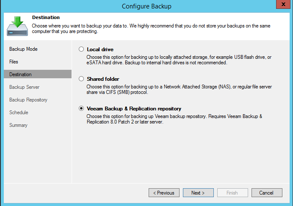Select the Shared folder radio button
293x206 pixels.
pos(81,79)
